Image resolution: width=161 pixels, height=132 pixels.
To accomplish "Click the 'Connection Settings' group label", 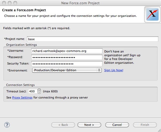I will click(x=20, y=85).
